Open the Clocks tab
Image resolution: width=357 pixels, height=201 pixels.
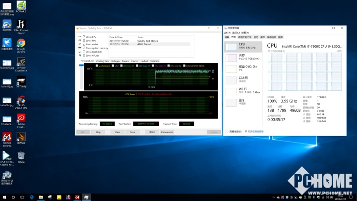click(x=134, y=61)
